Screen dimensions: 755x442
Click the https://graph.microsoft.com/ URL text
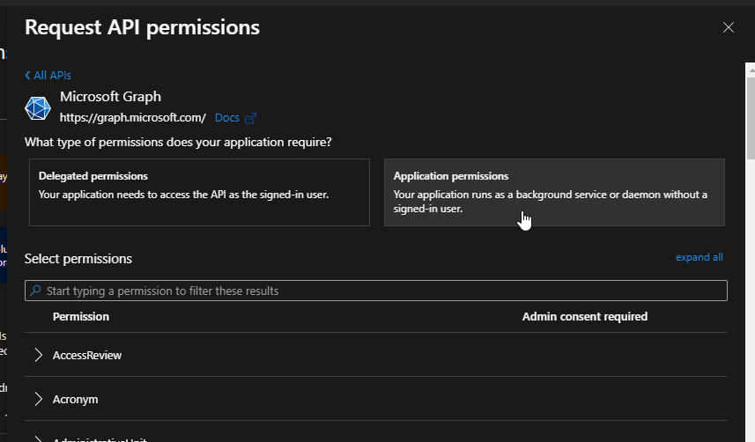pyautogui.click(x=132, y=117)
